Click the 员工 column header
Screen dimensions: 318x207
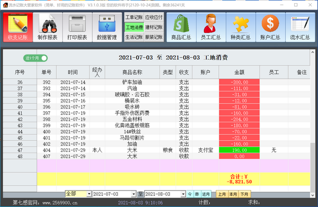coord(274,72)
